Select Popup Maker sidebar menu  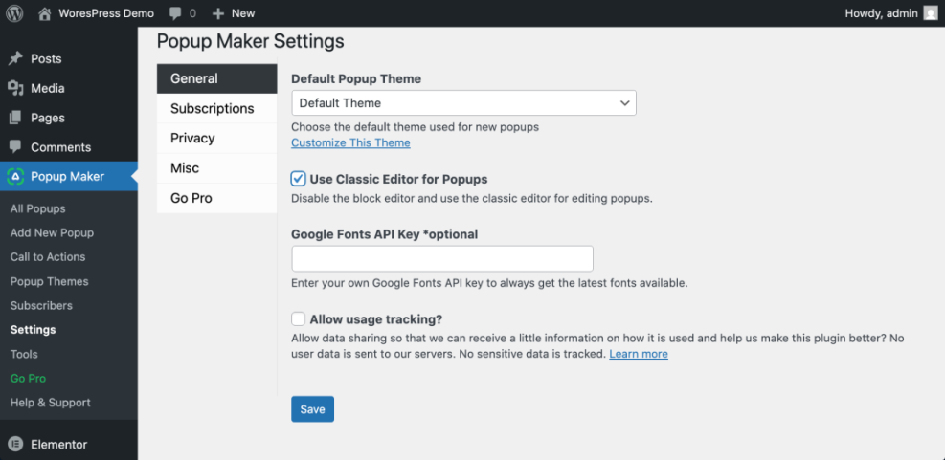coord(69,176)
